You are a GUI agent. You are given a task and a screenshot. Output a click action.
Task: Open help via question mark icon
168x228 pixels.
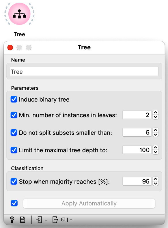[x=12, y=220]
